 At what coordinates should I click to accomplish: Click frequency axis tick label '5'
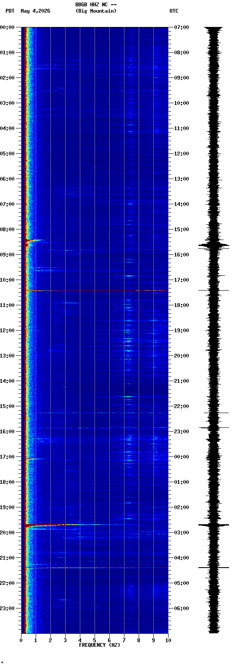point(95,640)
